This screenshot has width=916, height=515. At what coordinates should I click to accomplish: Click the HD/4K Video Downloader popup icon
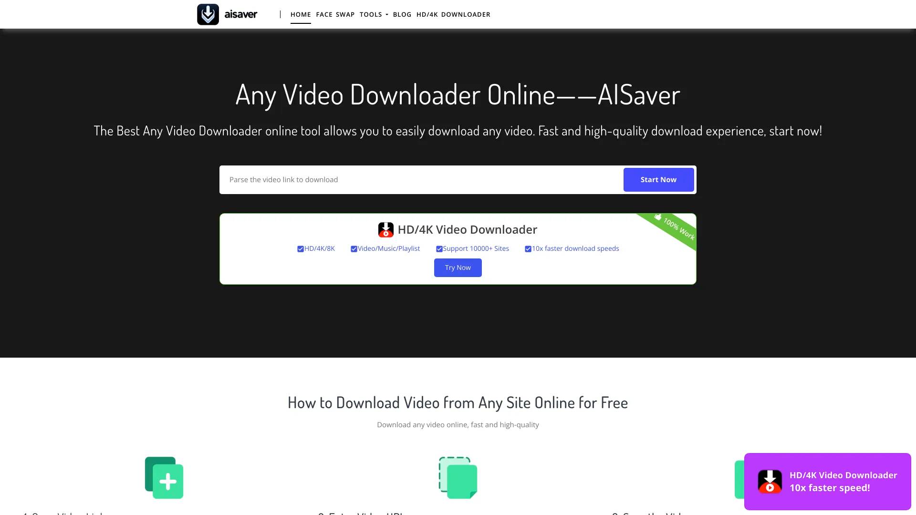[770, 482]
